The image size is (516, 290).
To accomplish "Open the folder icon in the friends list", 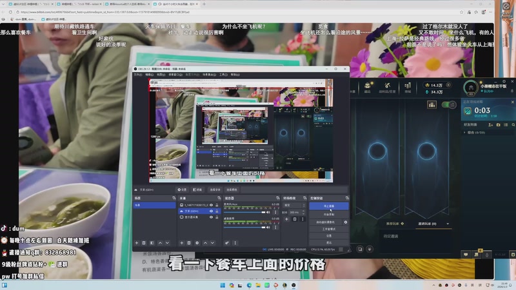I will pyautogui.click(x=498, y=125).
